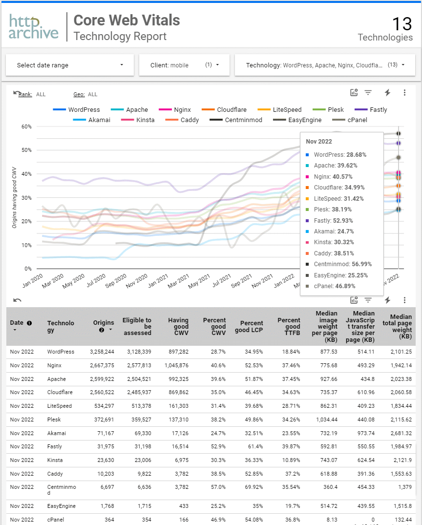Click info icon beside Date column header
This screenshot has width=422, height=525.
(x=29, y=323)
